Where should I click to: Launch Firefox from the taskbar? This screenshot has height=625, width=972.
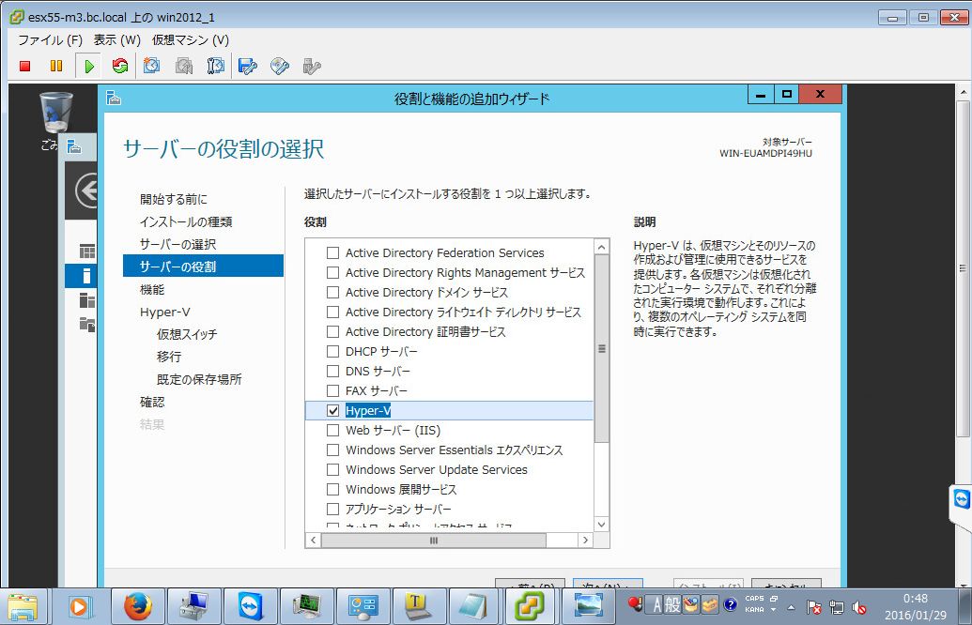[x=138, y=606]
